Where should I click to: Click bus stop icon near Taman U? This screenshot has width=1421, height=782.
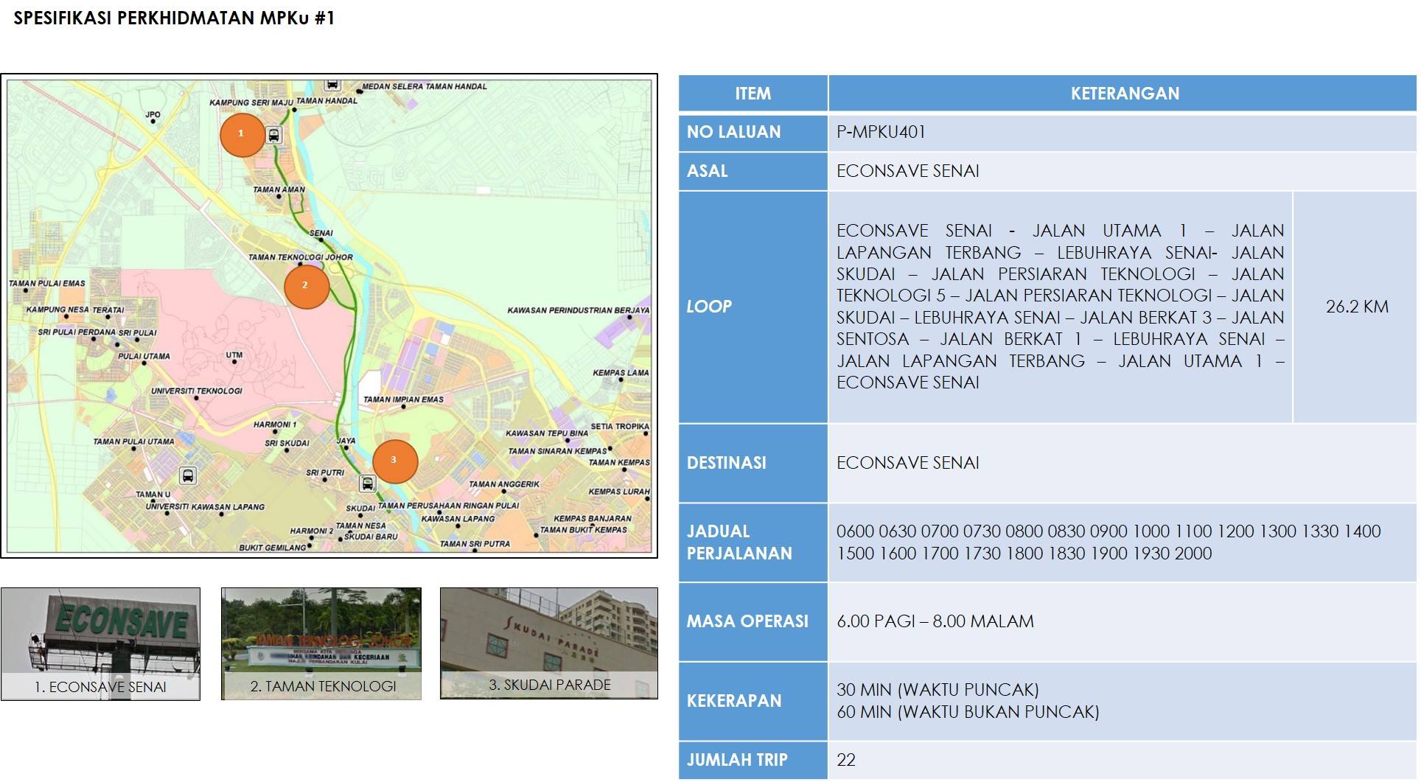(x=188, y=475)
